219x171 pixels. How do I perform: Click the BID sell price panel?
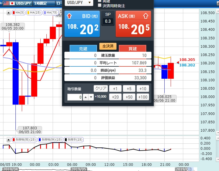tap(82, 24)
